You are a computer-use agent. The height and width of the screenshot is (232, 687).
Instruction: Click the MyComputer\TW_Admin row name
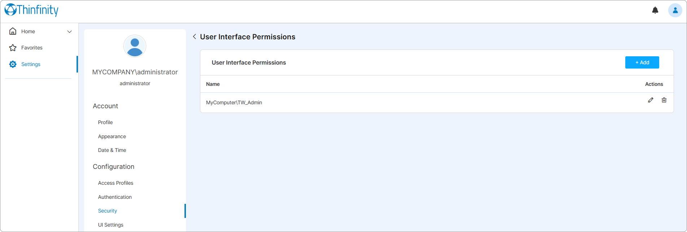pos(234,102)
